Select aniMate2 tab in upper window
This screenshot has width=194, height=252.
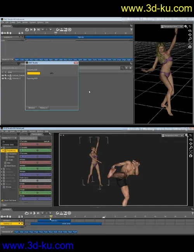(x=7, y=26)
